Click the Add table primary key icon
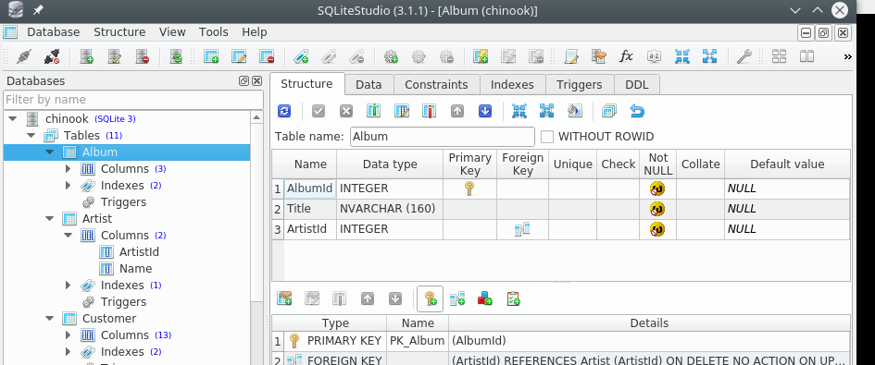Screen dimensions: 875x365 click(x=430, y=299)
